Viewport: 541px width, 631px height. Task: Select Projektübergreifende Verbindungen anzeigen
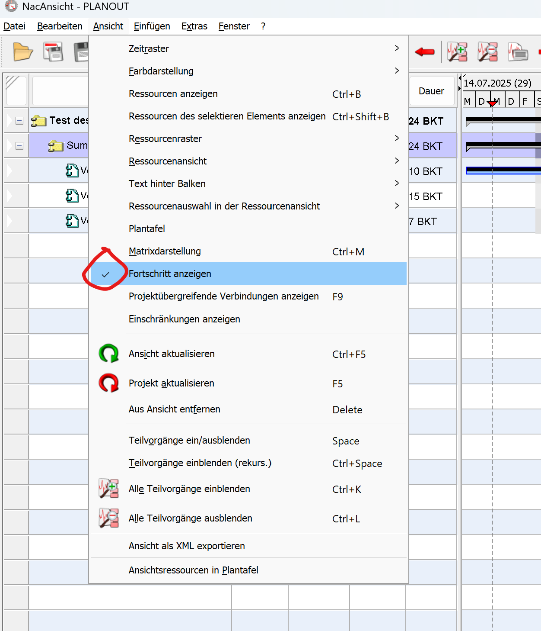pos(248,296)
